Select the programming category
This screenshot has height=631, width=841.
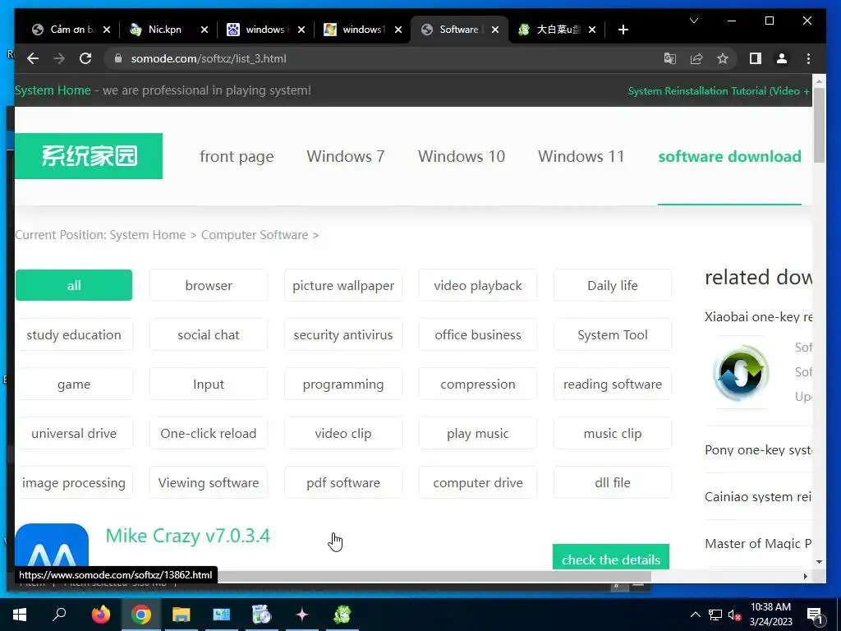(343, 384)
